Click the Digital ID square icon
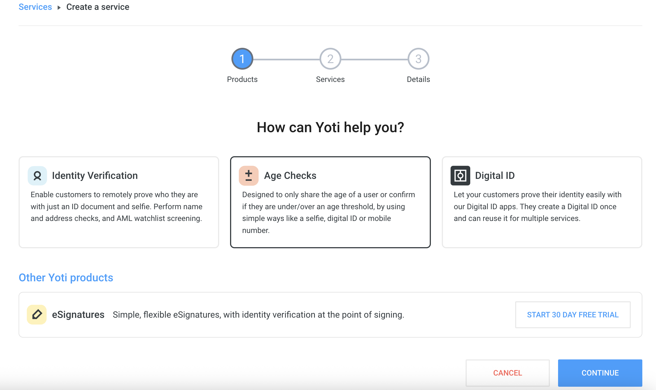656x390 pixels. [460, 176]
